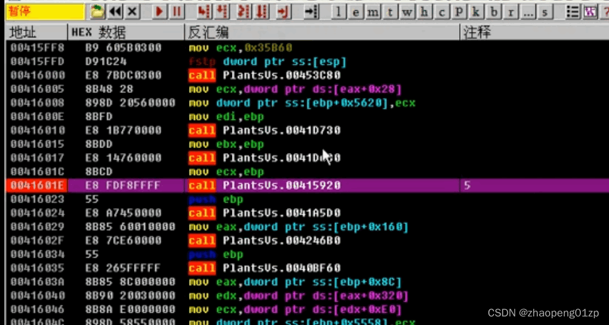Select the mov eax,dword ptr ss:[ebp+0x160] line
609x325 pixels.
[x=299, y=226]
